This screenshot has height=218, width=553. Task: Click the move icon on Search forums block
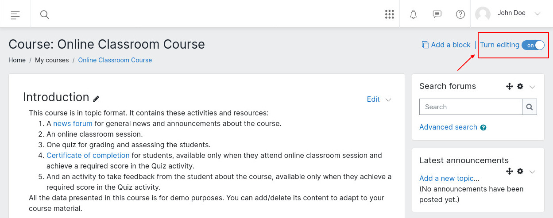coord(509,87)
